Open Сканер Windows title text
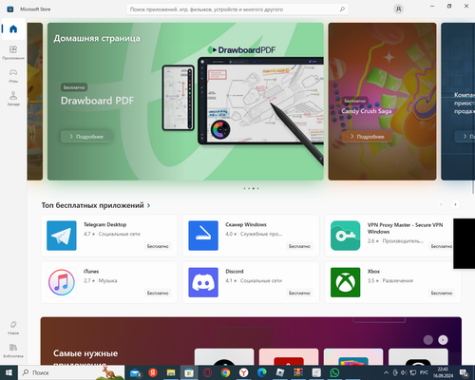Image resolution: width=475 pixels, height=380 pixels. coord(246,224)
